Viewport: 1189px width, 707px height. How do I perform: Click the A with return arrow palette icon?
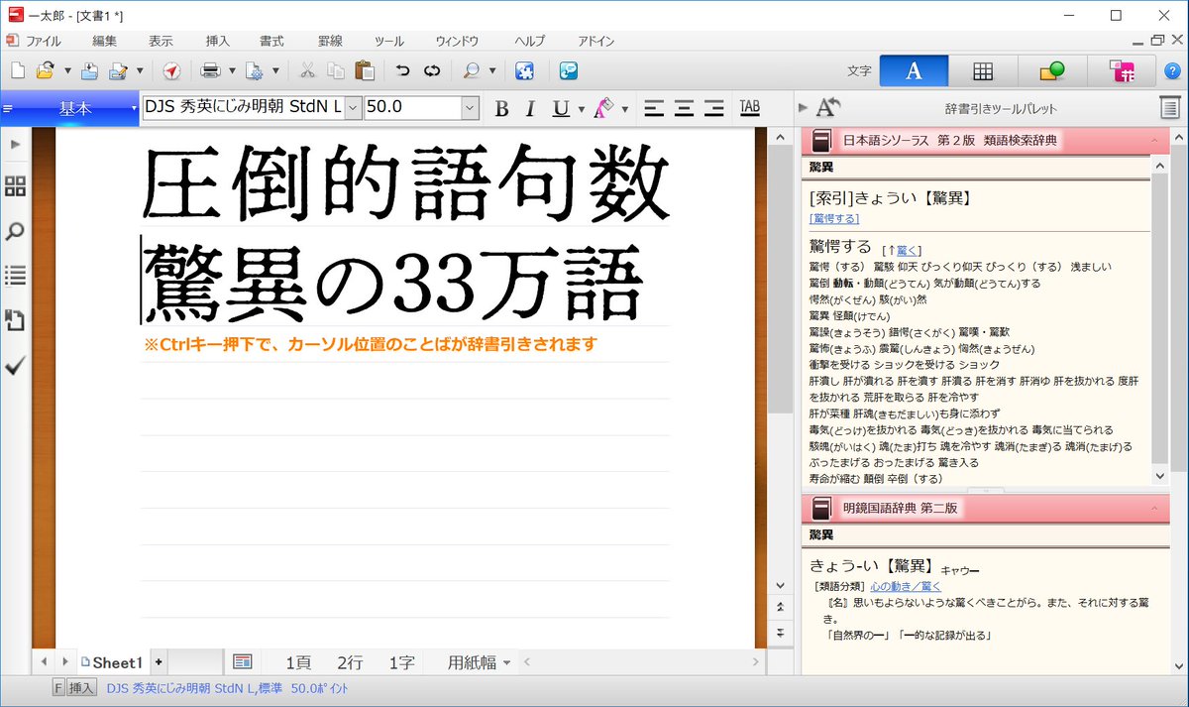[828, 108]
